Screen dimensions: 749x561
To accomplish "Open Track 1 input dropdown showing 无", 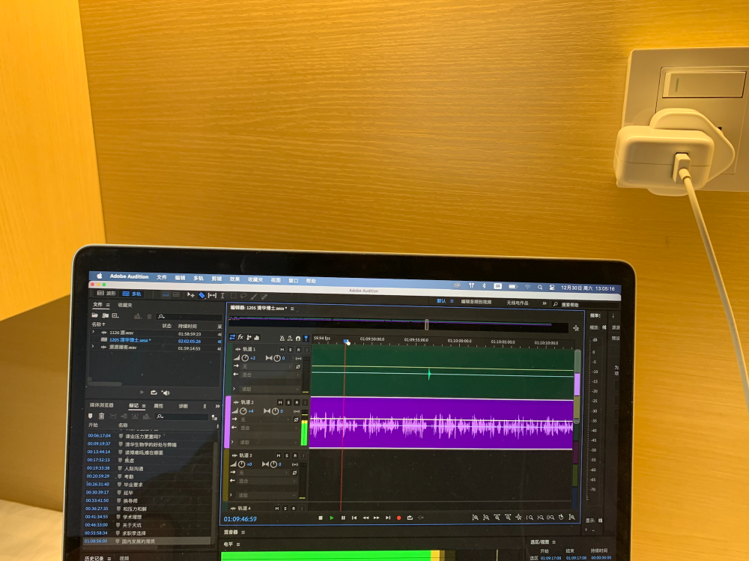I will pyautogui.click(x=266, y=366).
